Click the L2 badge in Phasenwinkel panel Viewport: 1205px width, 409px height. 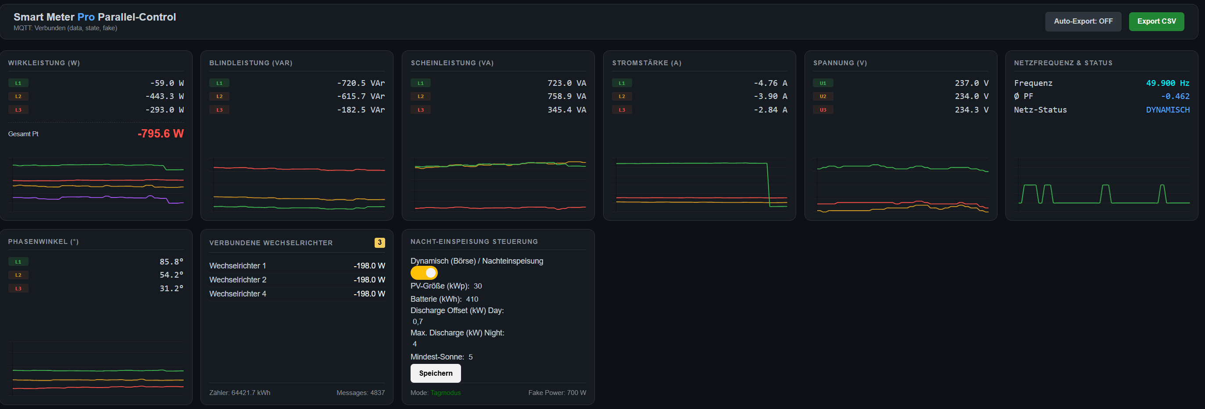[x=18, y=275]
